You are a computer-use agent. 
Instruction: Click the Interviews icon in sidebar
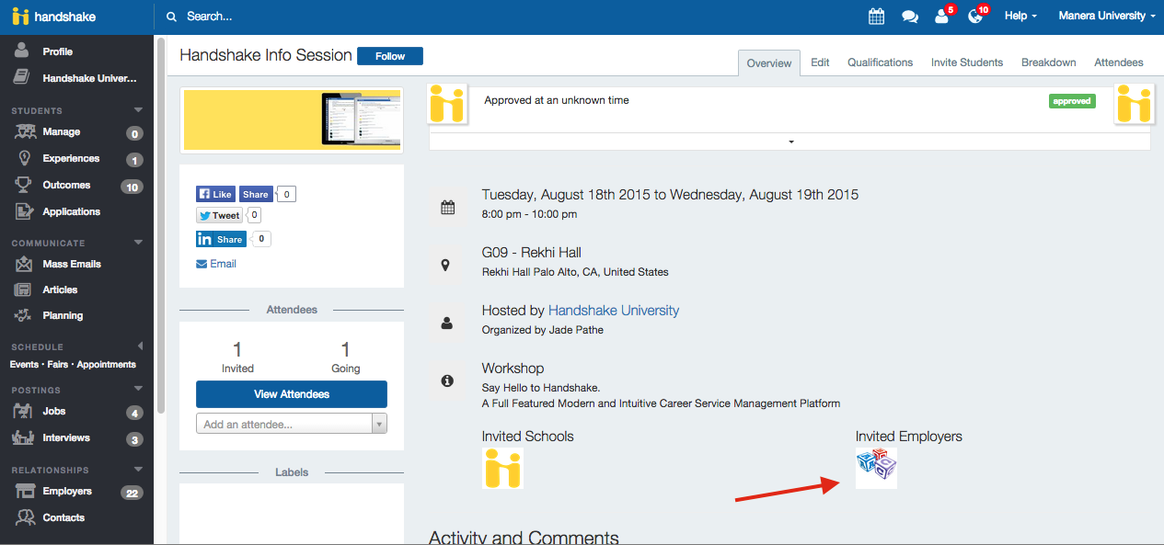point(25,437)
